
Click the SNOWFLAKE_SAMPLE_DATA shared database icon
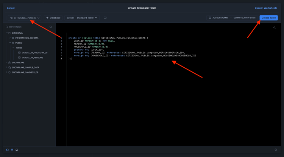[9, 67]
